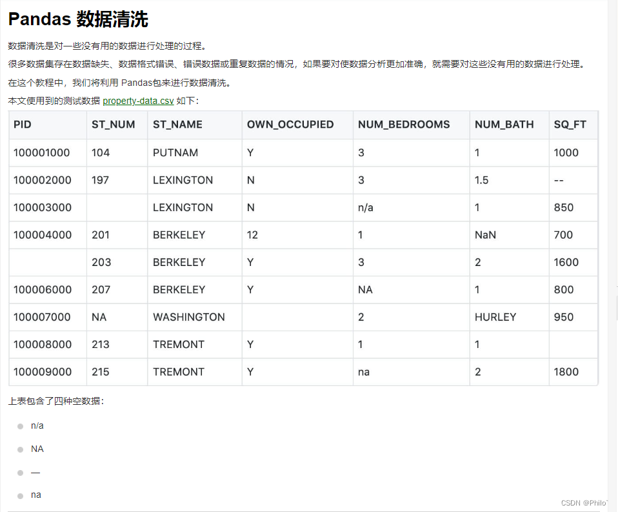Click the lowercase na bedrooms value in row 100009000

[x=412, y=372]
